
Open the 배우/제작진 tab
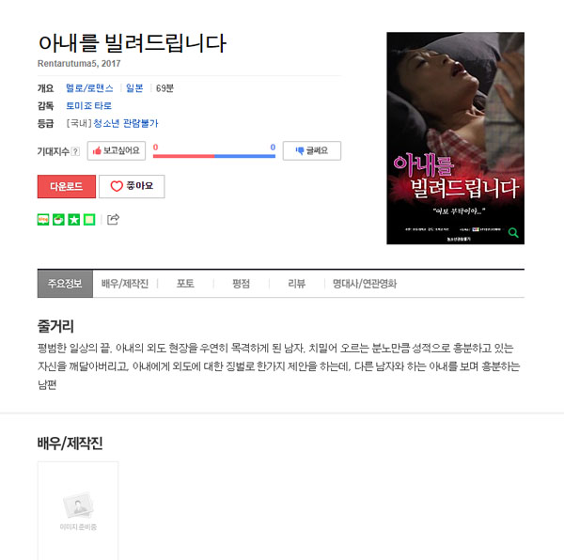(x=125, y=284)
